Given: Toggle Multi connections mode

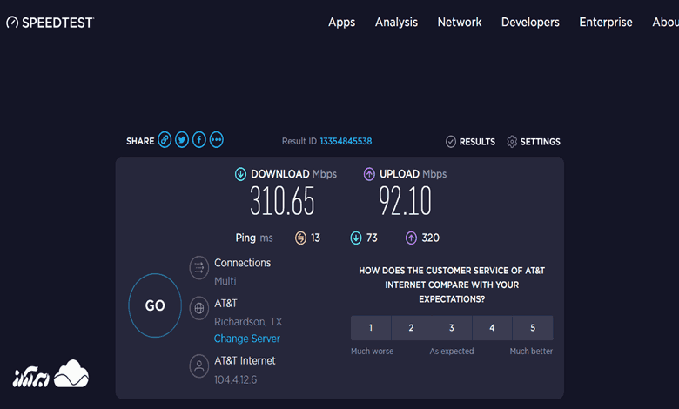Looking at the screenshot, I should (x=225, y=281).
